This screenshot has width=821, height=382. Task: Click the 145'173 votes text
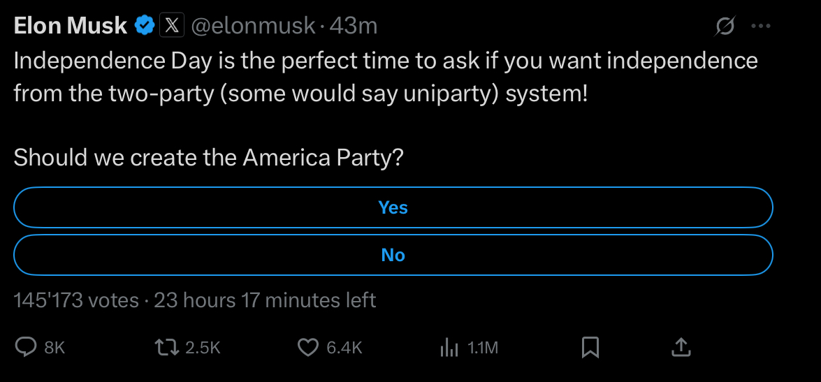pyautogui.click(x=76, y=301)
